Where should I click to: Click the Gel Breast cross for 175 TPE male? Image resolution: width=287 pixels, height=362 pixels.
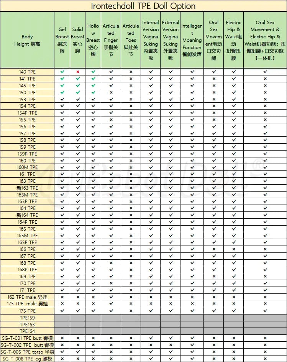62,304
